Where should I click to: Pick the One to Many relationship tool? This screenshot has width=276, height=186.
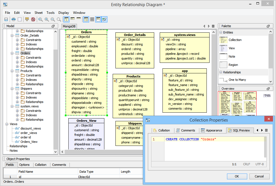(237, 80)
